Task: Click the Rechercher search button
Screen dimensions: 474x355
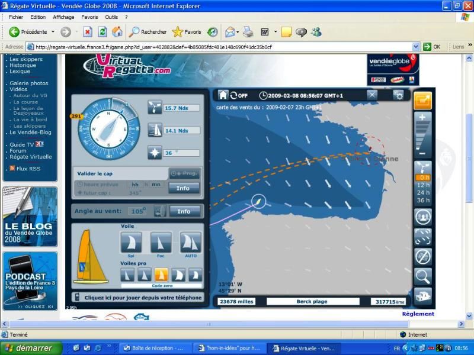Action: [x=148, y=32]
